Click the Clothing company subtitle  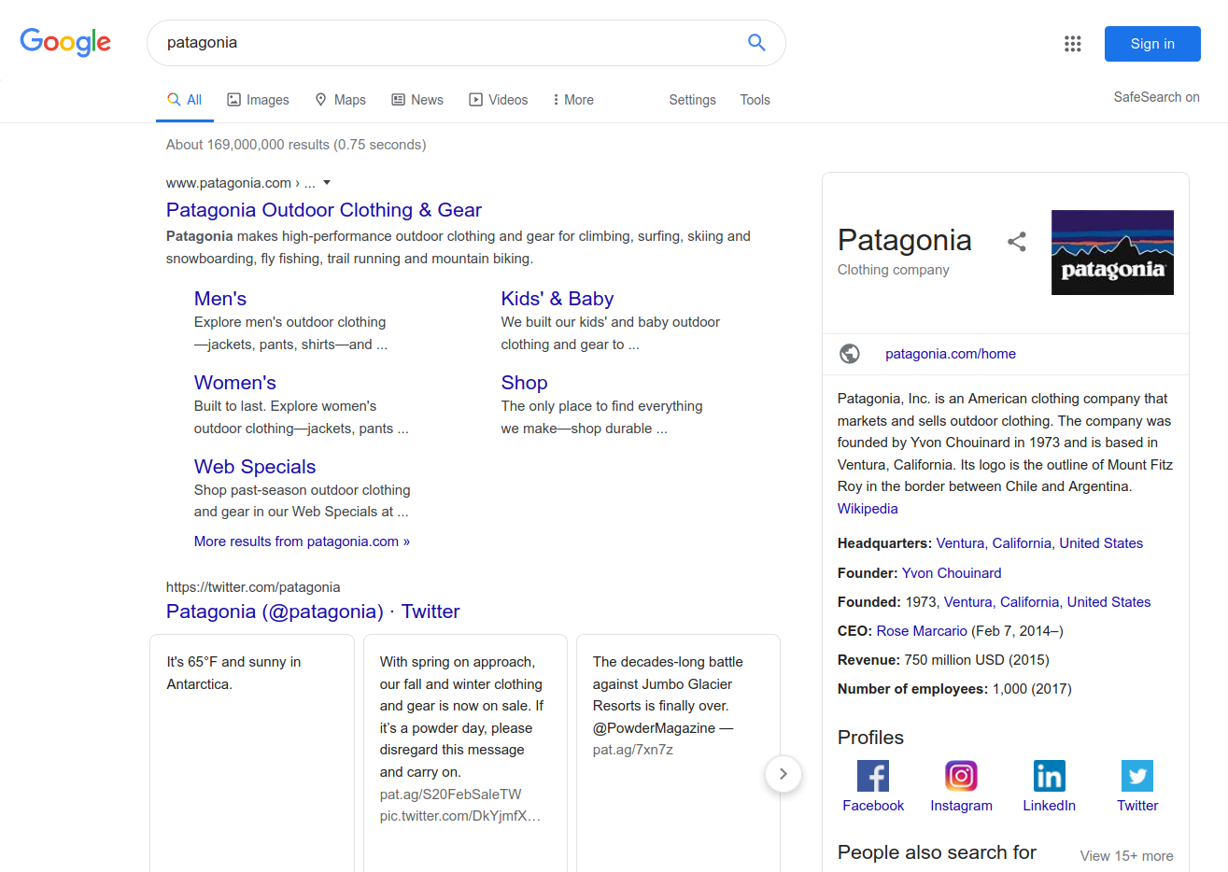click(x=894, y=270)
